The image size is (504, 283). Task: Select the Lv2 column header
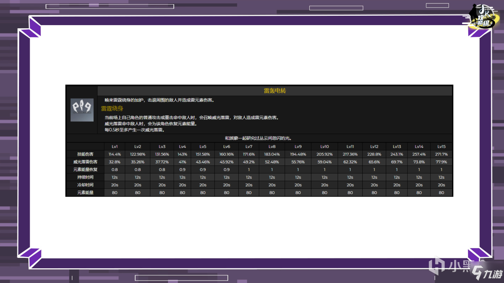pyautogui.click(x=138, y=147)
